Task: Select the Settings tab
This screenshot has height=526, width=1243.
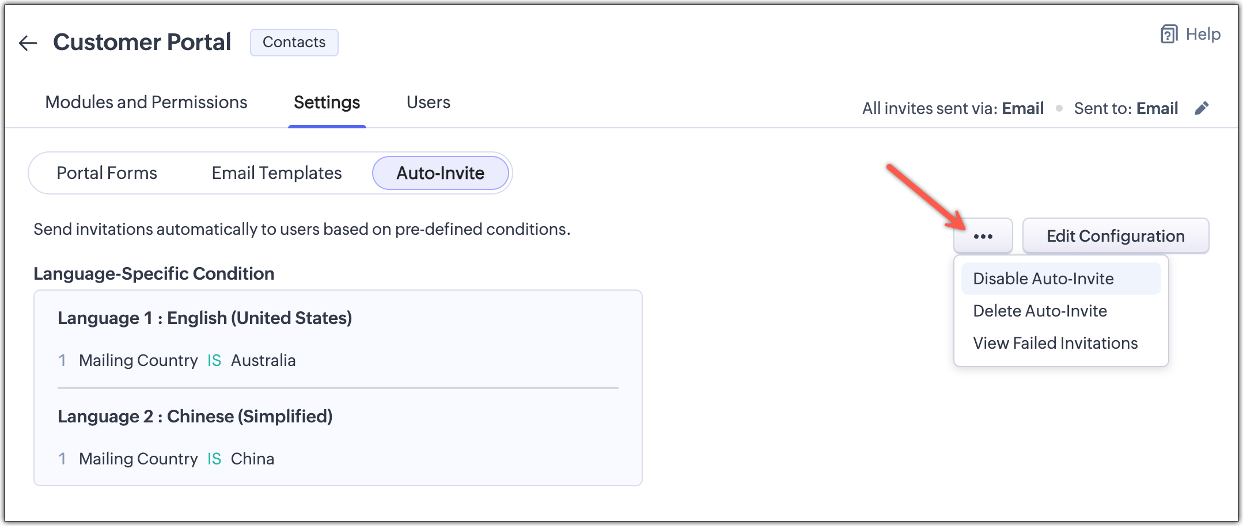Action: pos(327,102)
